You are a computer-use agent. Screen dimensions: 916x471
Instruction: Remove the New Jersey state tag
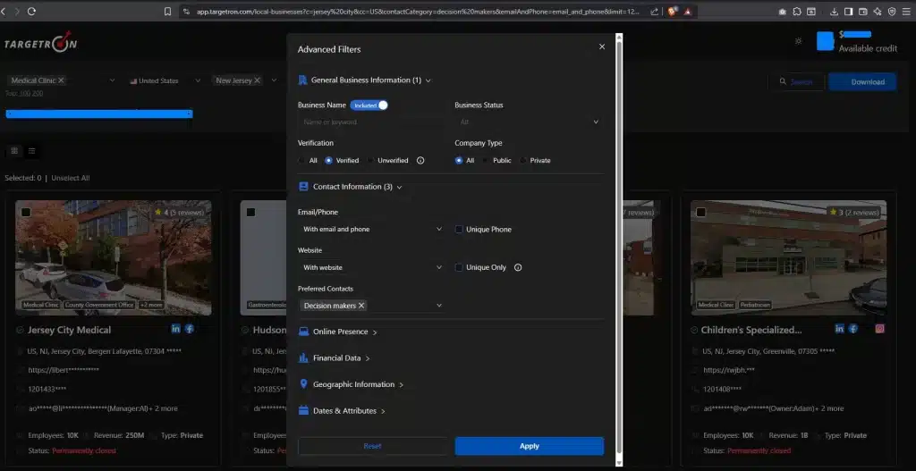[x=257, y=80]
